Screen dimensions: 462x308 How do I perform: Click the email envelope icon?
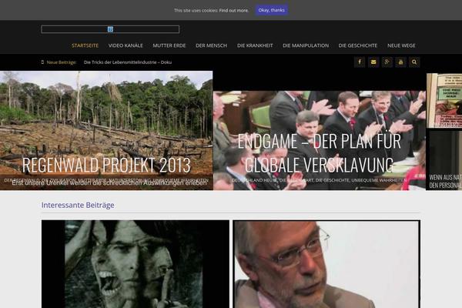373,62
